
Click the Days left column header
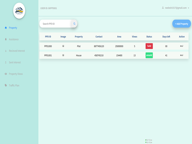coord(166,37)
